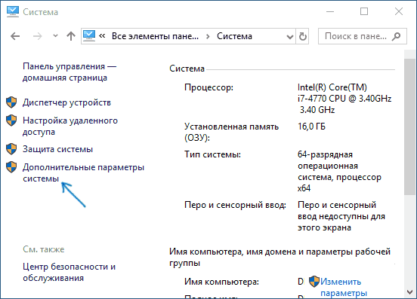Open the address bar history dropdown
This screenshot has height=299, width=417.
290,36
